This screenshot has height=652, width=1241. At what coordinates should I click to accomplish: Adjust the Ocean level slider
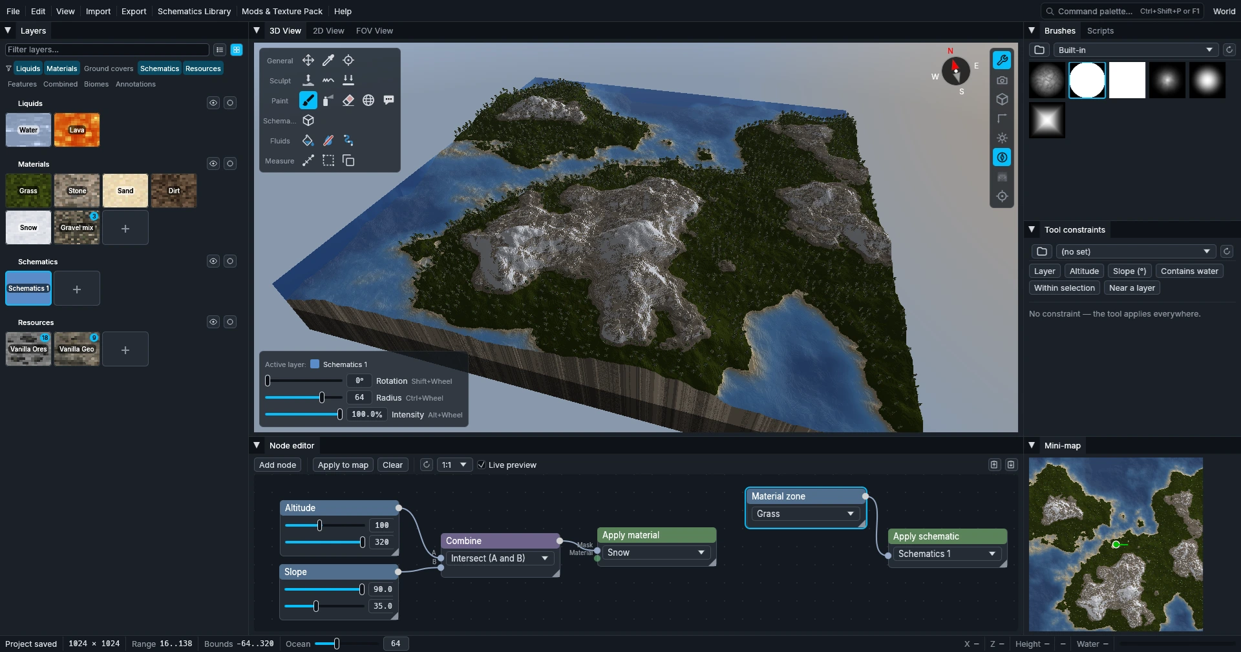346,644
